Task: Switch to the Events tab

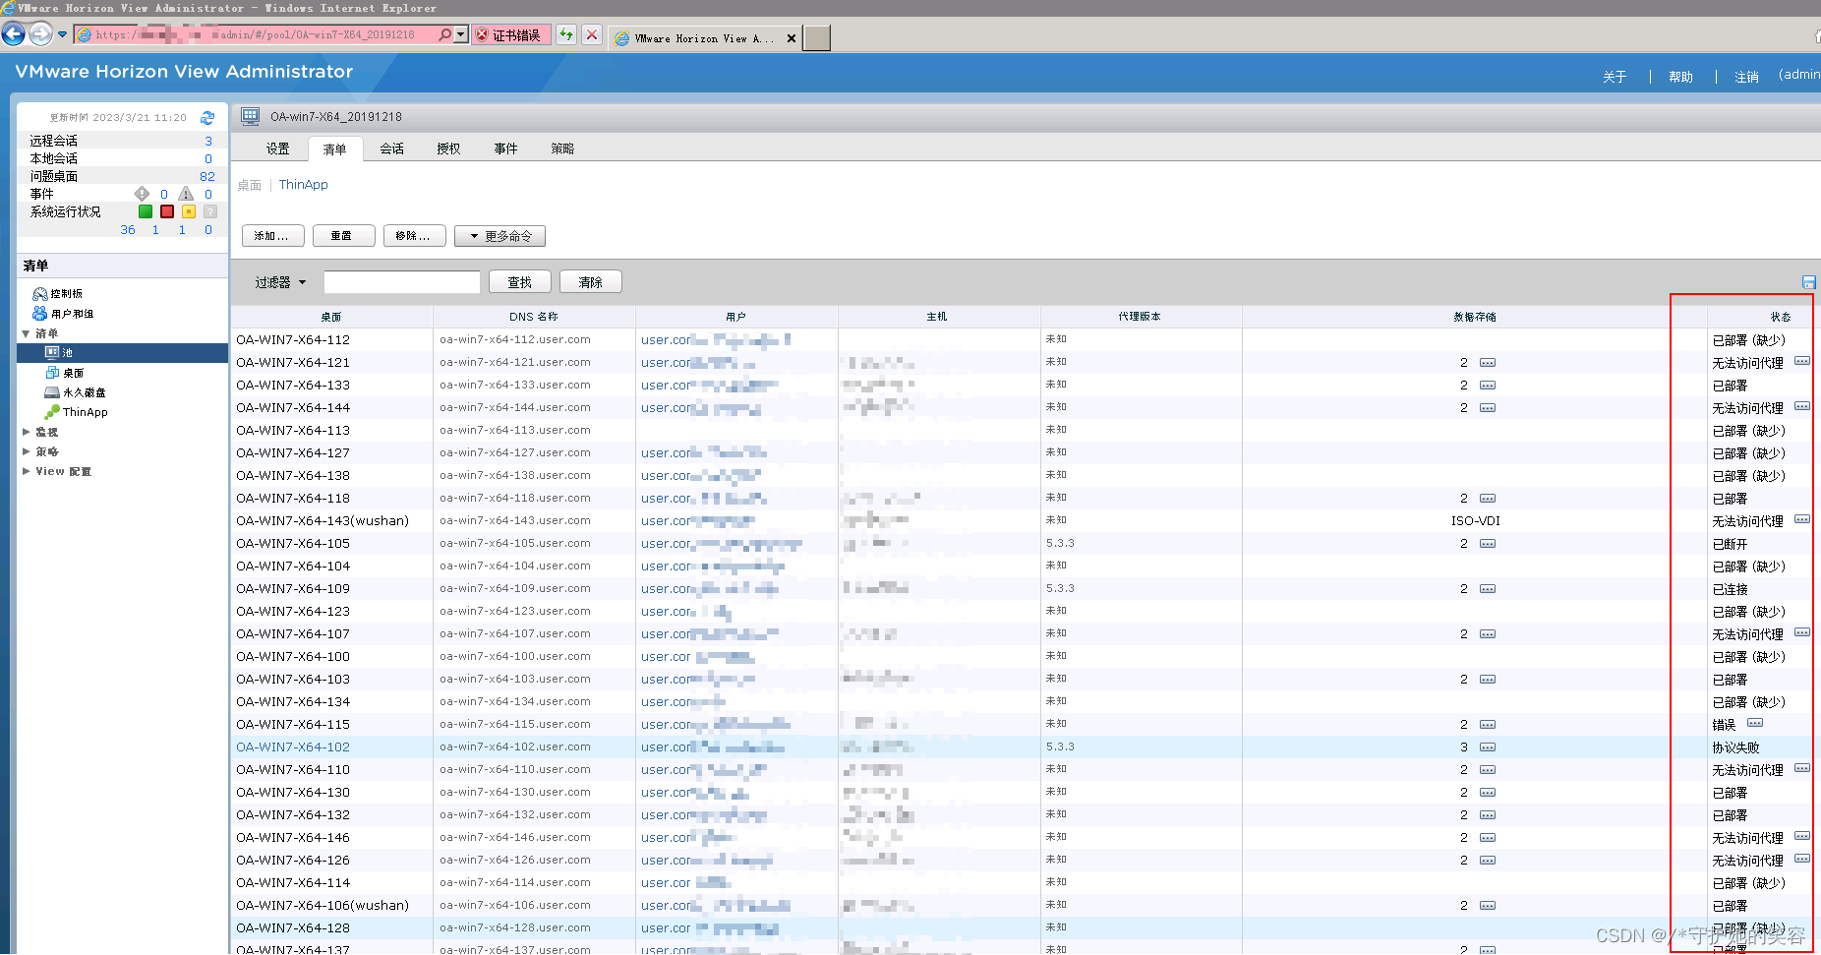Action: (506, 149)
